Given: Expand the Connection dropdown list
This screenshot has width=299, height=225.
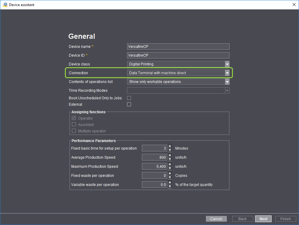Looking at the screenshot, I should [x=227, y=73].
